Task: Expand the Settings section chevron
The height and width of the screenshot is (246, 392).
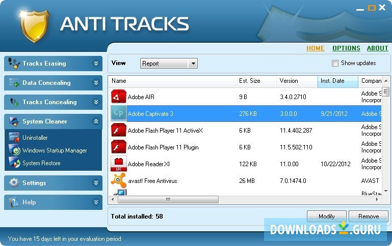Action: (96, 182)
